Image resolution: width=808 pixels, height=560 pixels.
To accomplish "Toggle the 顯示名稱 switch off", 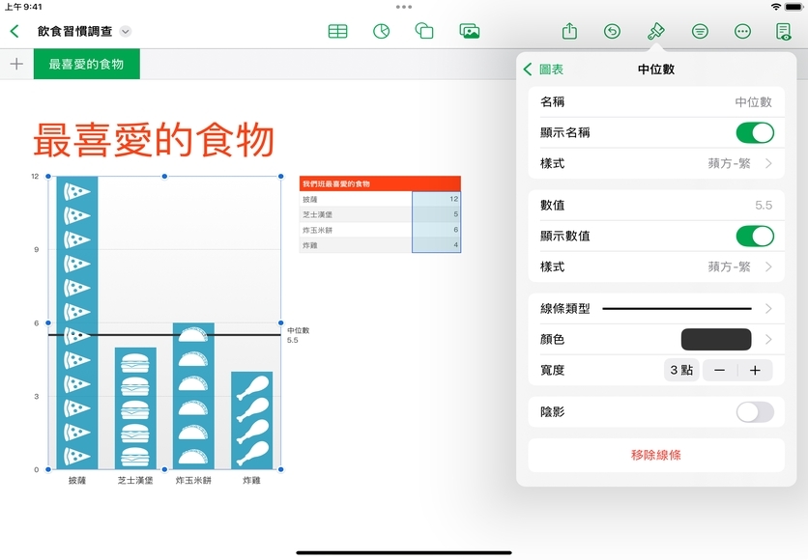I will (754, 132).
